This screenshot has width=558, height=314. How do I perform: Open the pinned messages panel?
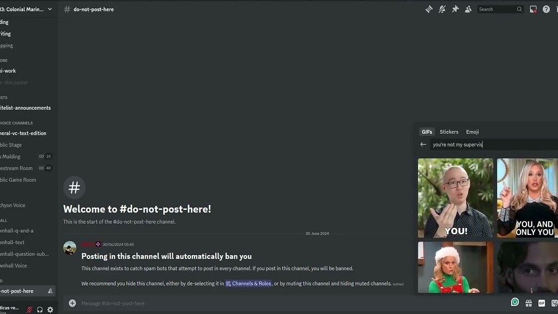(x=455, y=9)
